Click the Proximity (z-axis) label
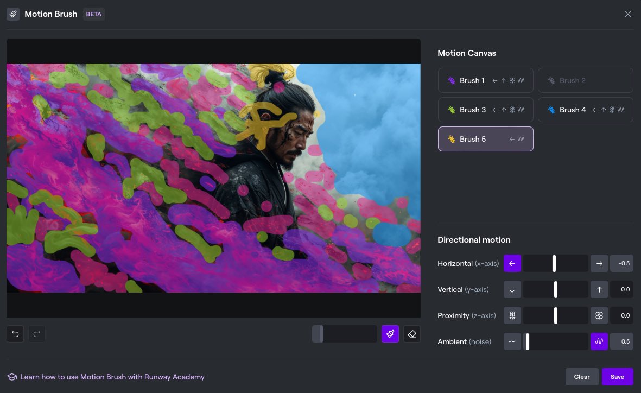This screenshot has height=393, width=641. point(466,315)
